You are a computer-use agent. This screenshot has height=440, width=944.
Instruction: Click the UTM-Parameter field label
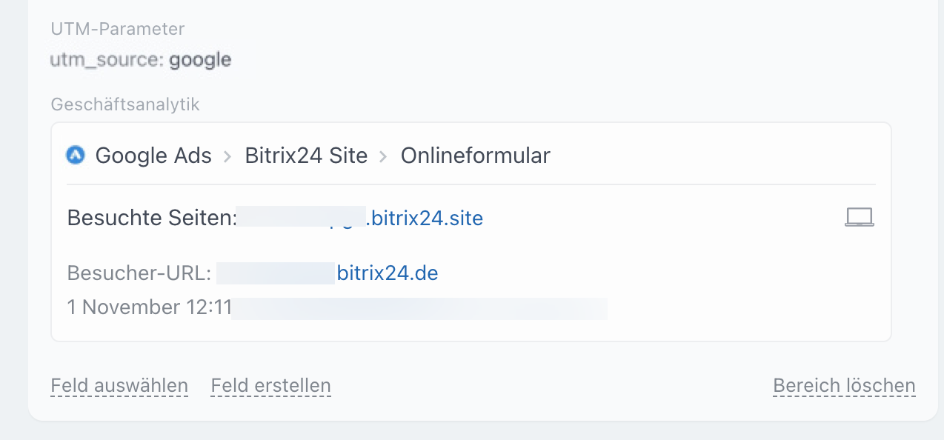tap(117, 29)
